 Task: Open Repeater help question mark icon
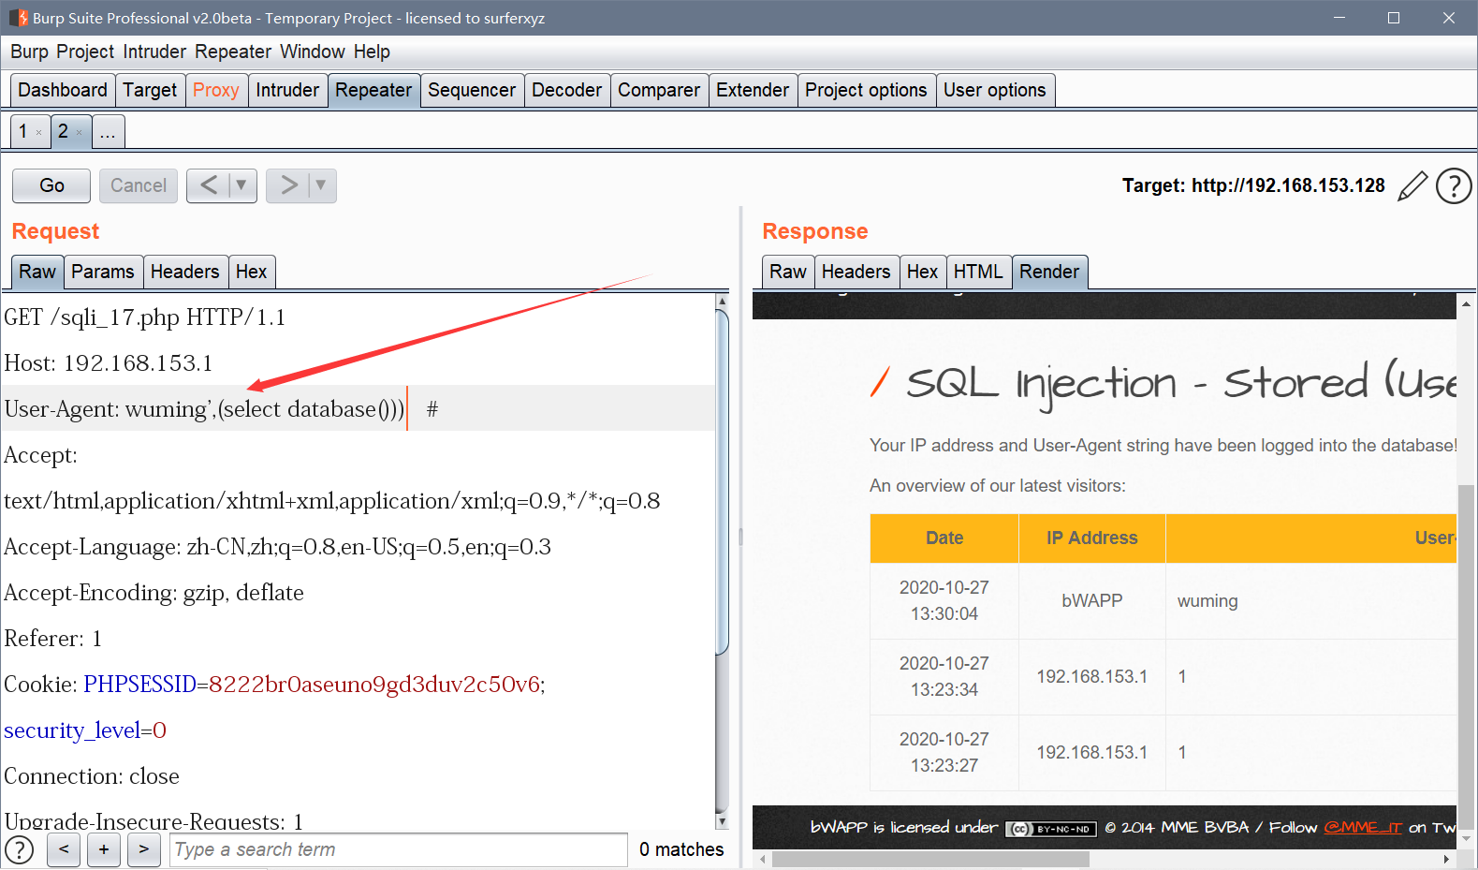1454,185
